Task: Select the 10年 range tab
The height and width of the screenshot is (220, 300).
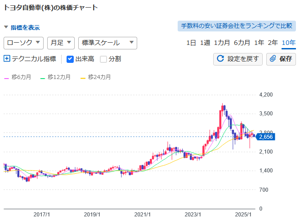Action: [289, 43]
